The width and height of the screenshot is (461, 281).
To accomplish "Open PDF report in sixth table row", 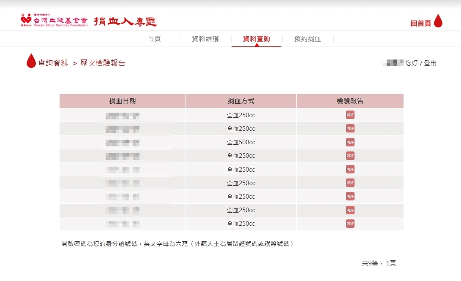I will pos(350,183).
